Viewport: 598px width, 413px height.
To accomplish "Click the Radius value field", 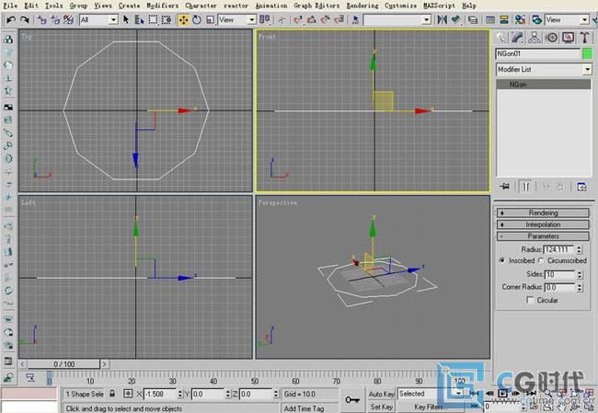I will tap(559, 250).
